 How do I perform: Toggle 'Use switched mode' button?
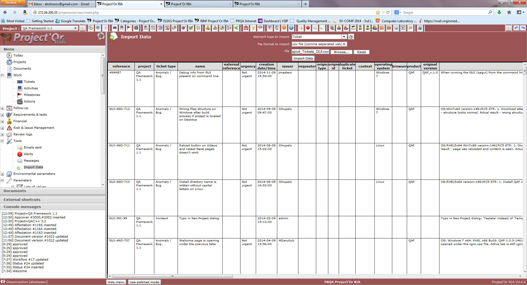point(144,282)
